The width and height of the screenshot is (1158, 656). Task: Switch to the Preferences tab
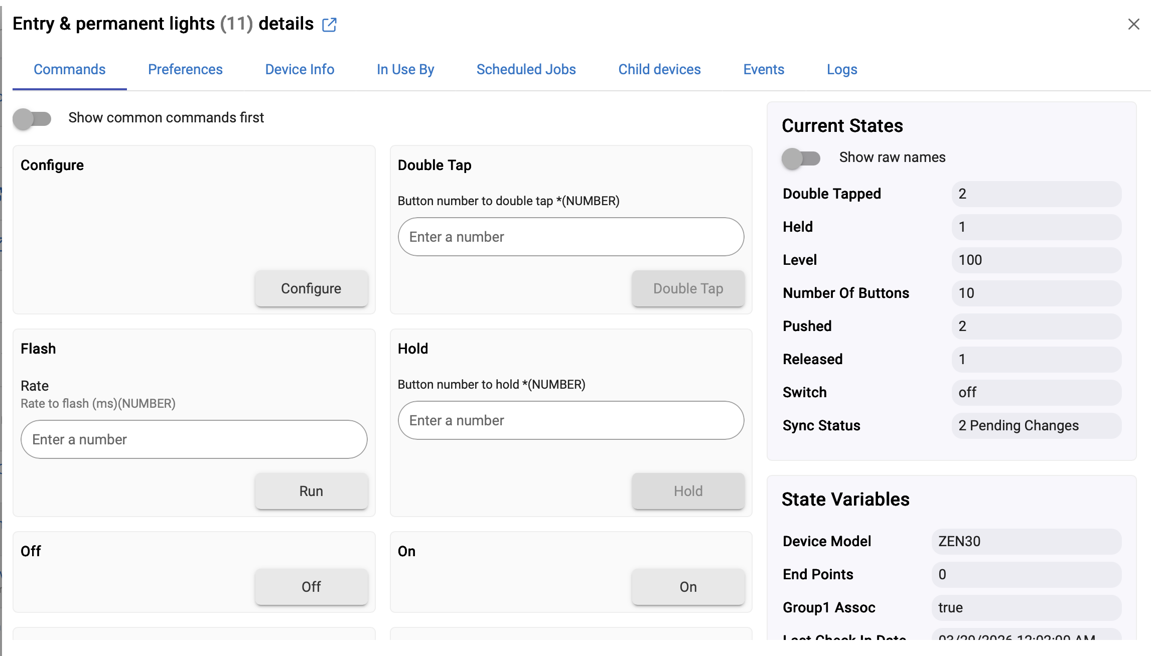(185, 69)
